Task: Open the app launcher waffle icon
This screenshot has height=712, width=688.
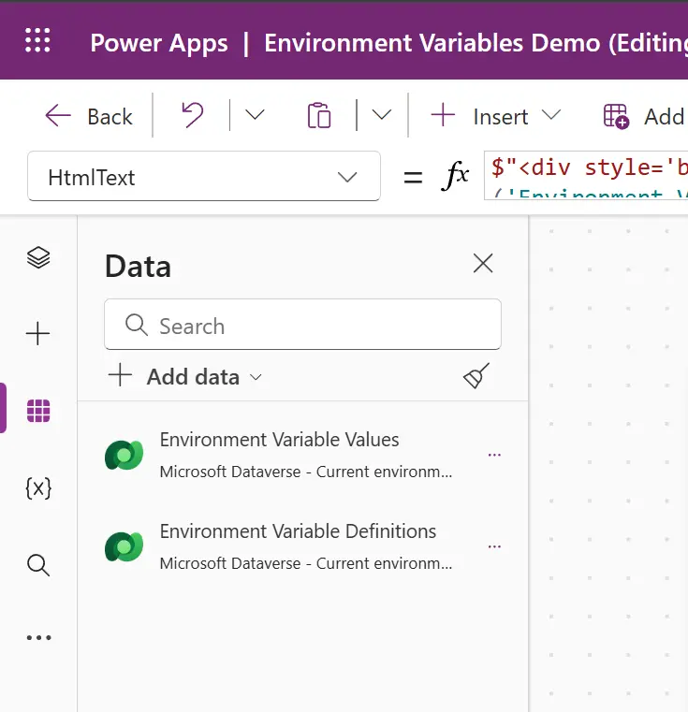Action: pyautogui.click(x=37, y=41)
